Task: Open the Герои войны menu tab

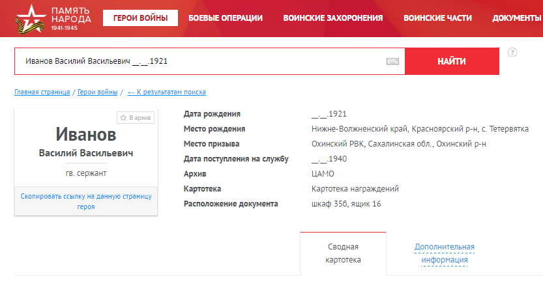Action: 140,18
